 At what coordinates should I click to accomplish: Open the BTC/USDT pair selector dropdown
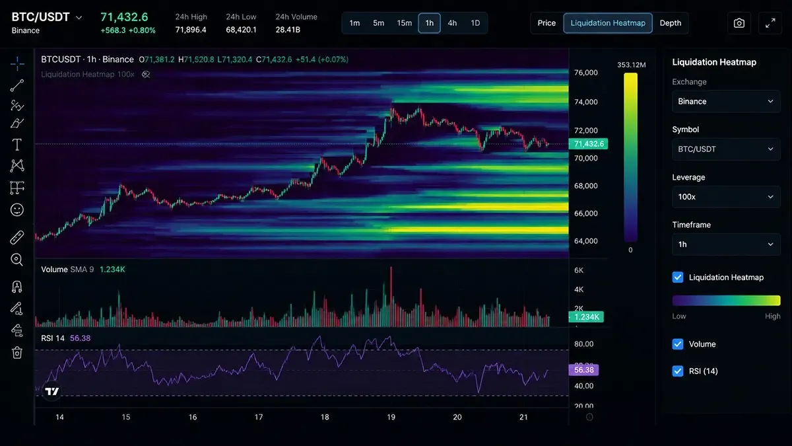coord(48,17)
